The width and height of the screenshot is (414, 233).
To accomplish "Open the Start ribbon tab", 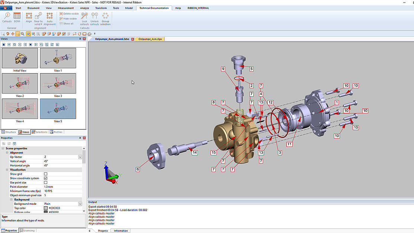I will (x=18, y=8).
